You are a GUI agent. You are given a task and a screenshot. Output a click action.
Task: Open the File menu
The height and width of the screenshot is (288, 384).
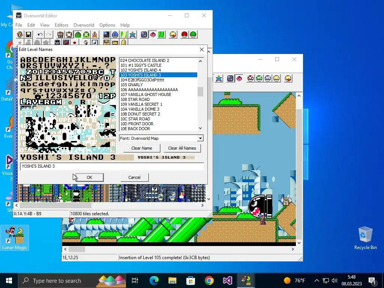(19, 25)
